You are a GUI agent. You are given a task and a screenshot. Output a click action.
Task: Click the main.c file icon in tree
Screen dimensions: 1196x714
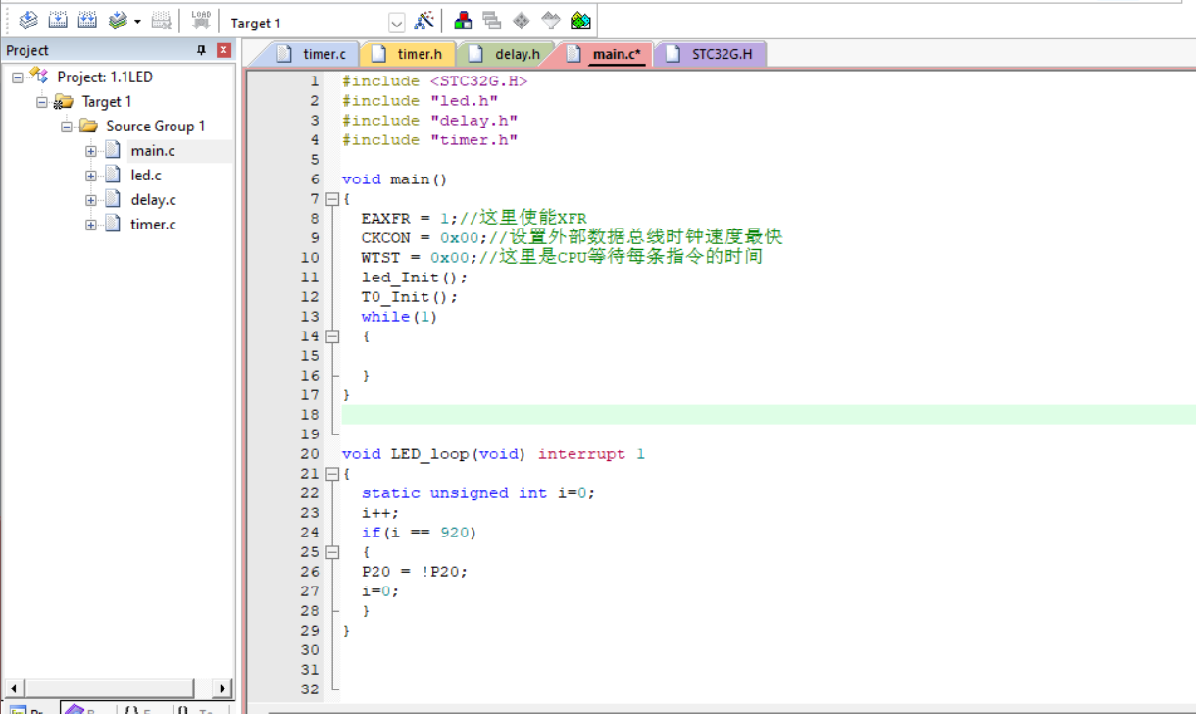click(113, 150)
